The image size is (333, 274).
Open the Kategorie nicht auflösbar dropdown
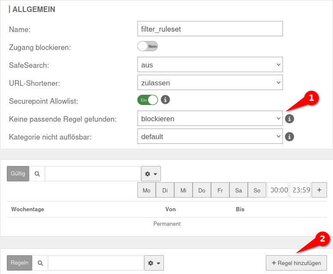(210, 137)
